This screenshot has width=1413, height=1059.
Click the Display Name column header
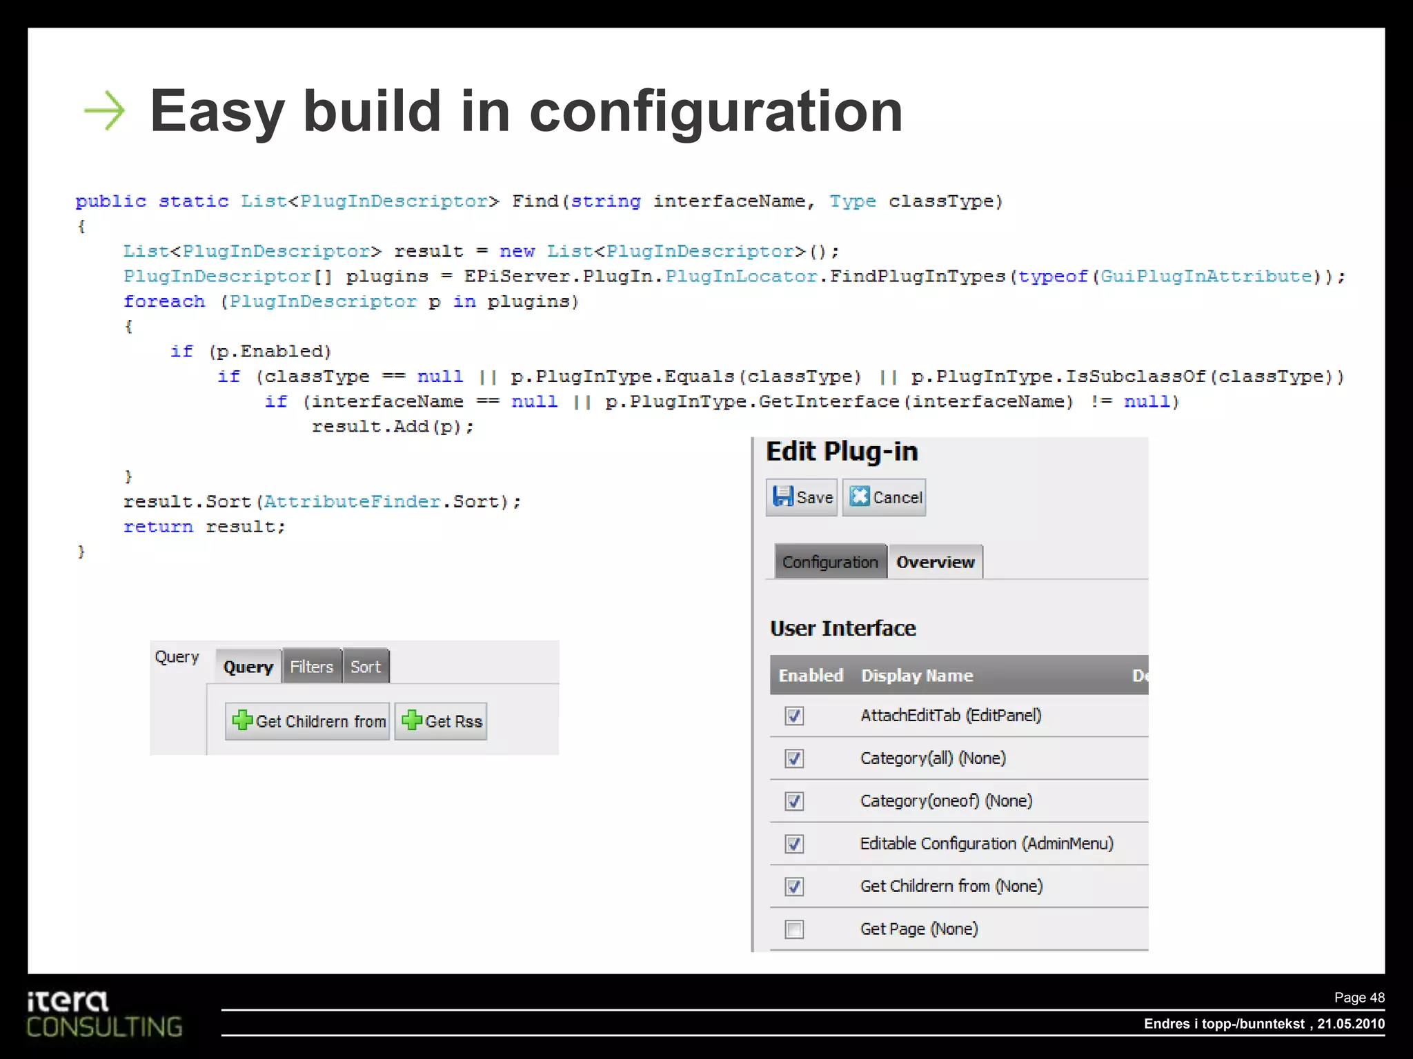coord(917,676)
